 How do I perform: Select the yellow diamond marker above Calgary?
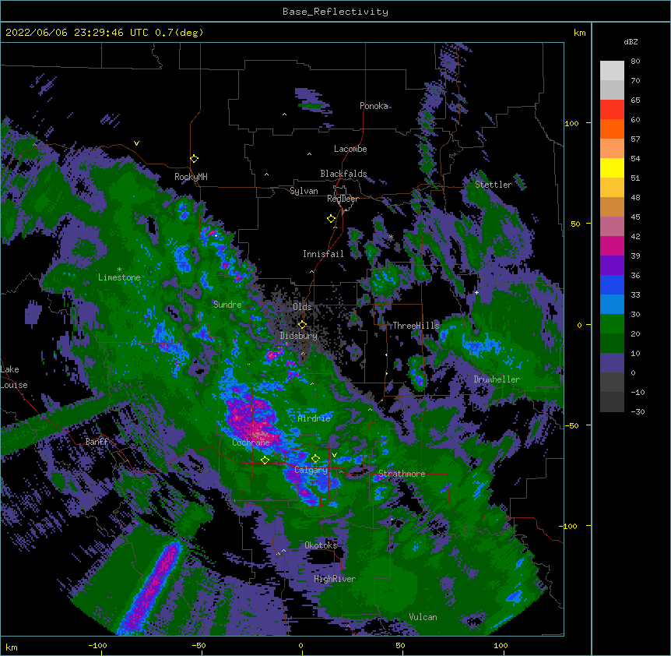pyautogui.click(x=316, y=459)
